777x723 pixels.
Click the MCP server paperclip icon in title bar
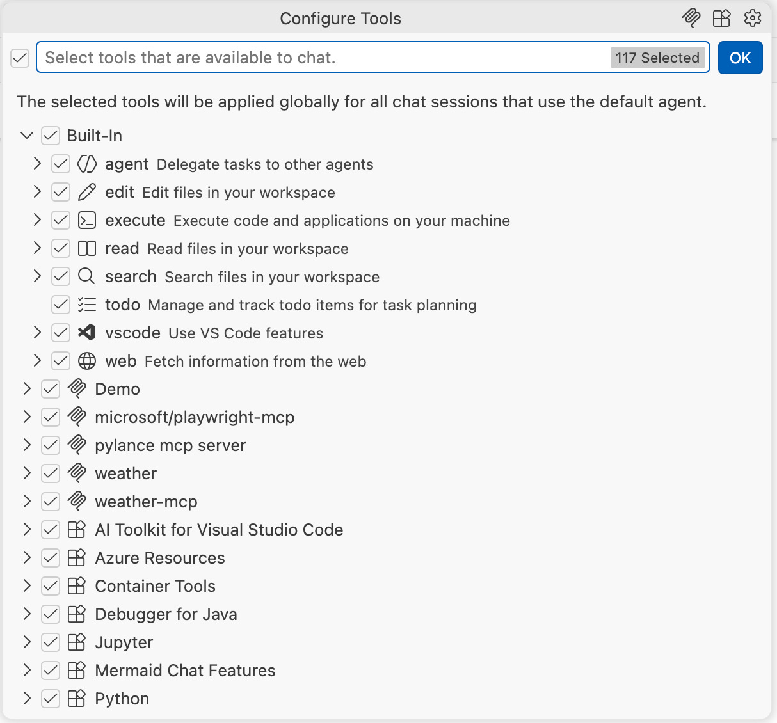click(x=691, y=18)
